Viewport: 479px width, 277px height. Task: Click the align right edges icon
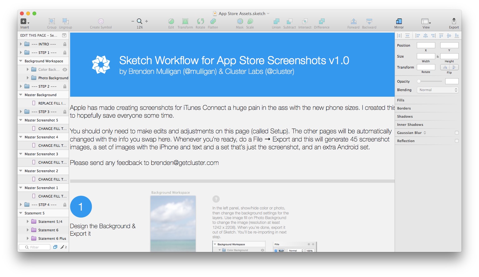click(433, 36)
